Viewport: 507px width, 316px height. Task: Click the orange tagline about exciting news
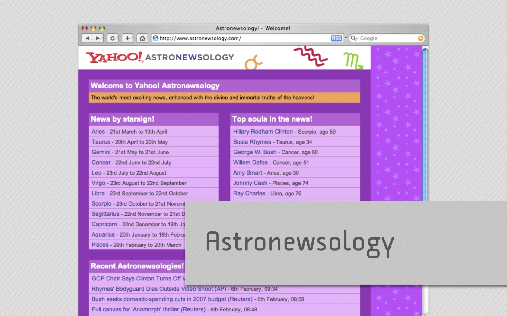pyautogui.click(x=202, y=98)
